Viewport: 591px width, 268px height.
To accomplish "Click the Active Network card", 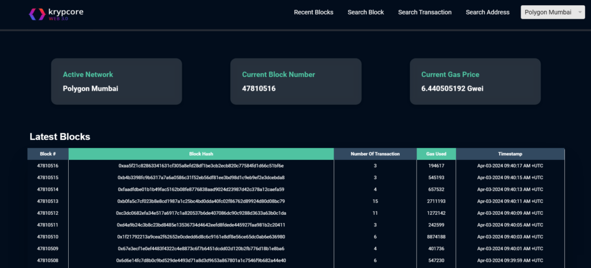I will (x=116, y=81).
